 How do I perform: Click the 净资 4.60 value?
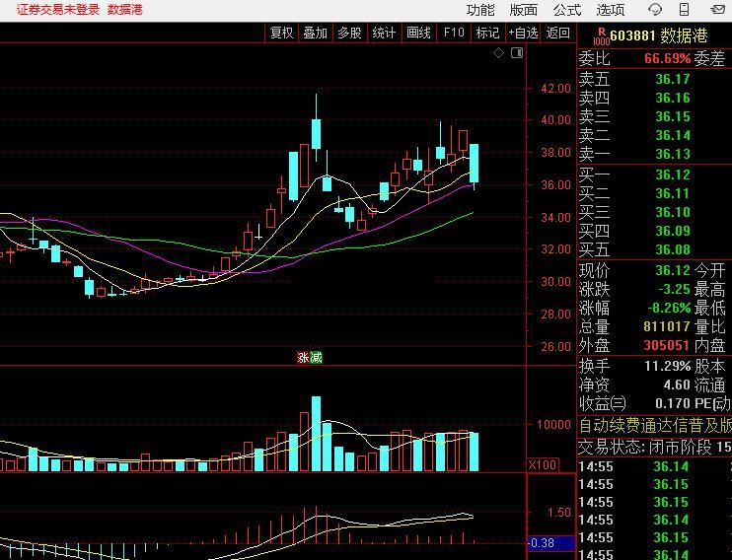coord(677,385)
